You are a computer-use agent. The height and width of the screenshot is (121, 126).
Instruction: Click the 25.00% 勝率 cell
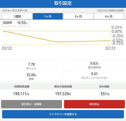[x=31, y=76]
